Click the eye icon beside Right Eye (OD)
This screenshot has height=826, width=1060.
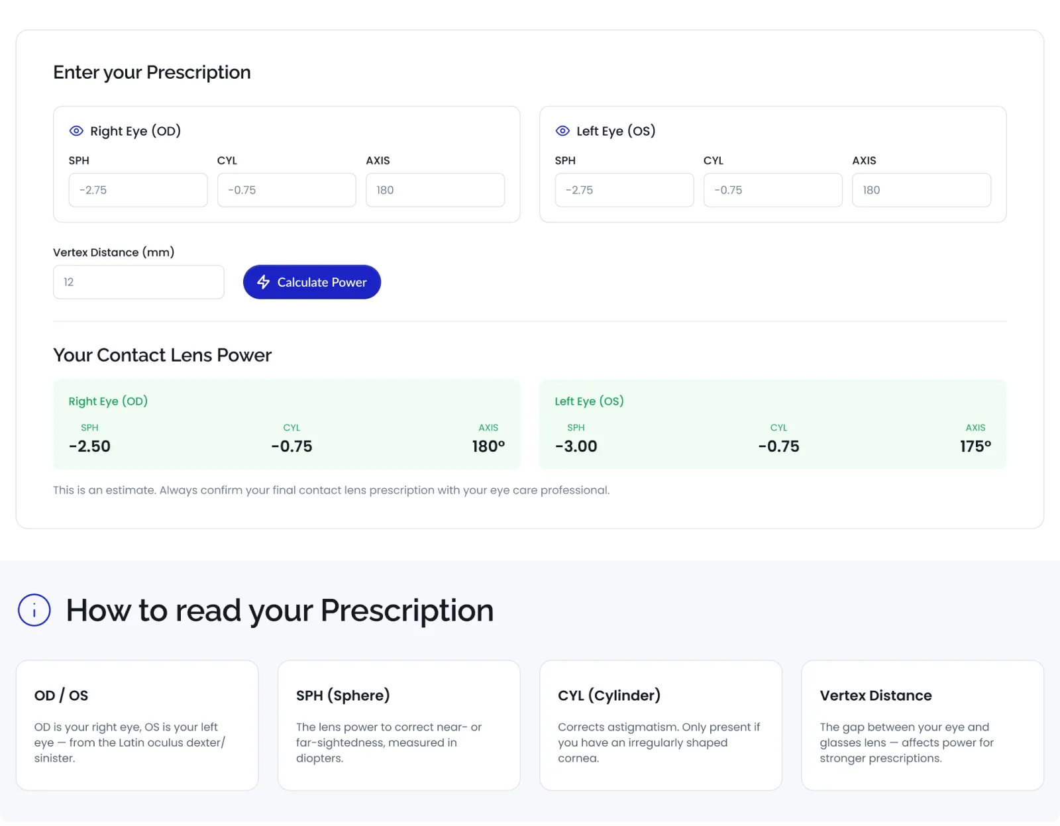pos(76,131)
